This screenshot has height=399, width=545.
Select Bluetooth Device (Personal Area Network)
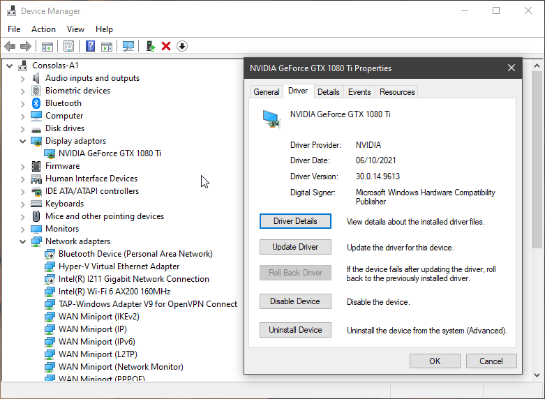(135, 254)
